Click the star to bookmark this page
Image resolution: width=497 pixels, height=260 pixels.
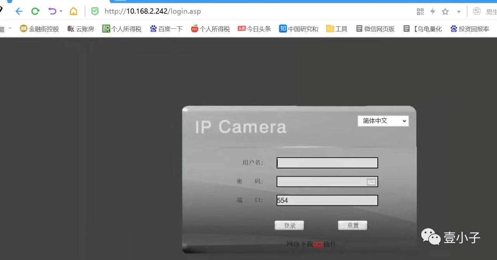[x=445, y=11]
